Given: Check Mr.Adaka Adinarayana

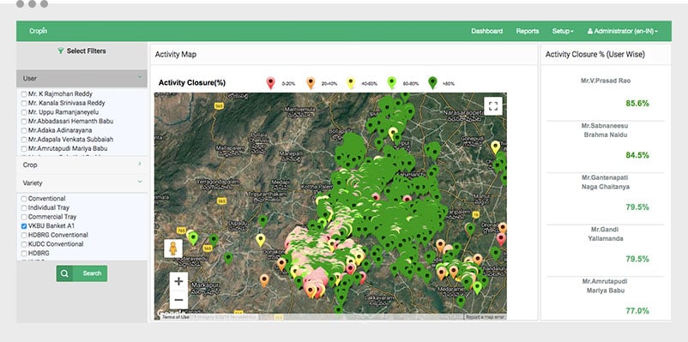Looking at the screenshot, I should click(x=24, y=130).
